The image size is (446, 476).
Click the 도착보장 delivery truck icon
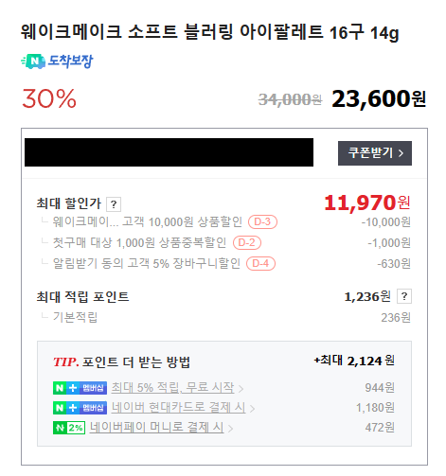click(x=33, y=62)
